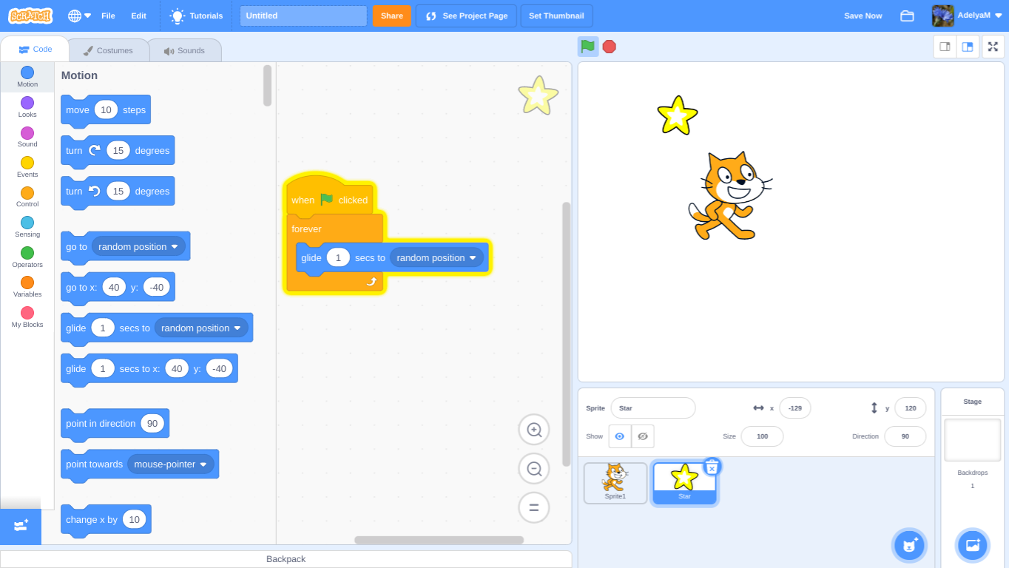1009x568 pixels.
Task: Select the Motion block category
Action: 27,77
